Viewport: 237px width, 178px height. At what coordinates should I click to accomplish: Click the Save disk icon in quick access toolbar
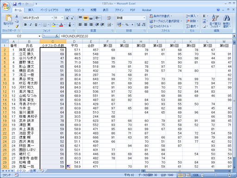pyautogui.click(x=15, y=4)
